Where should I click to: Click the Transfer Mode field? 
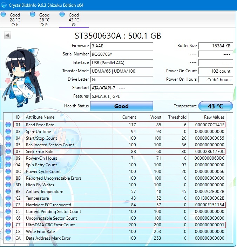[x=122, y=71]
